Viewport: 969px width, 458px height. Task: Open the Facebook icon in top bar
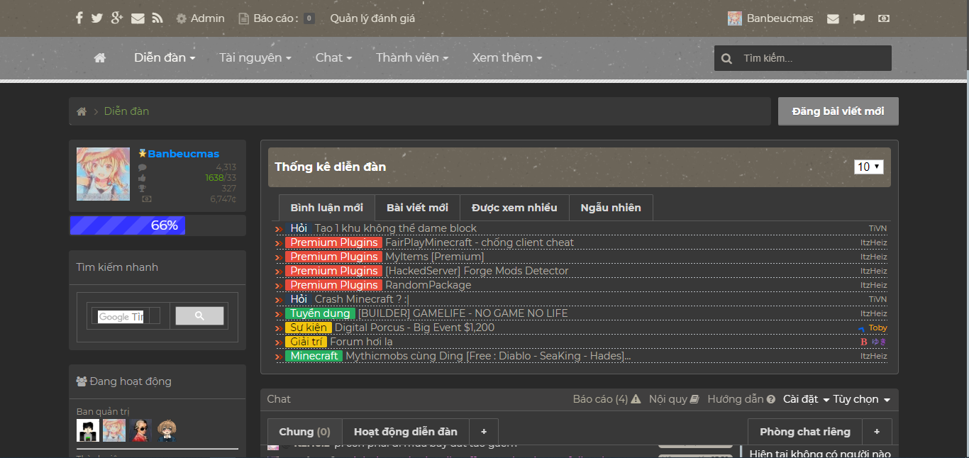[79, 18]
